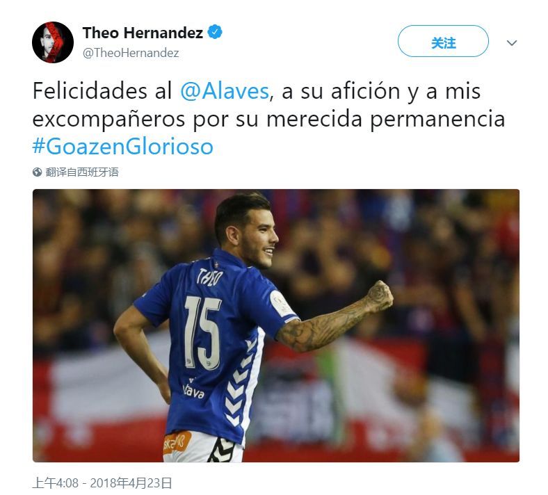Screen dimensions: 548x495
Task: Open the @Alaves mention link
Action: tap(225, 91)
